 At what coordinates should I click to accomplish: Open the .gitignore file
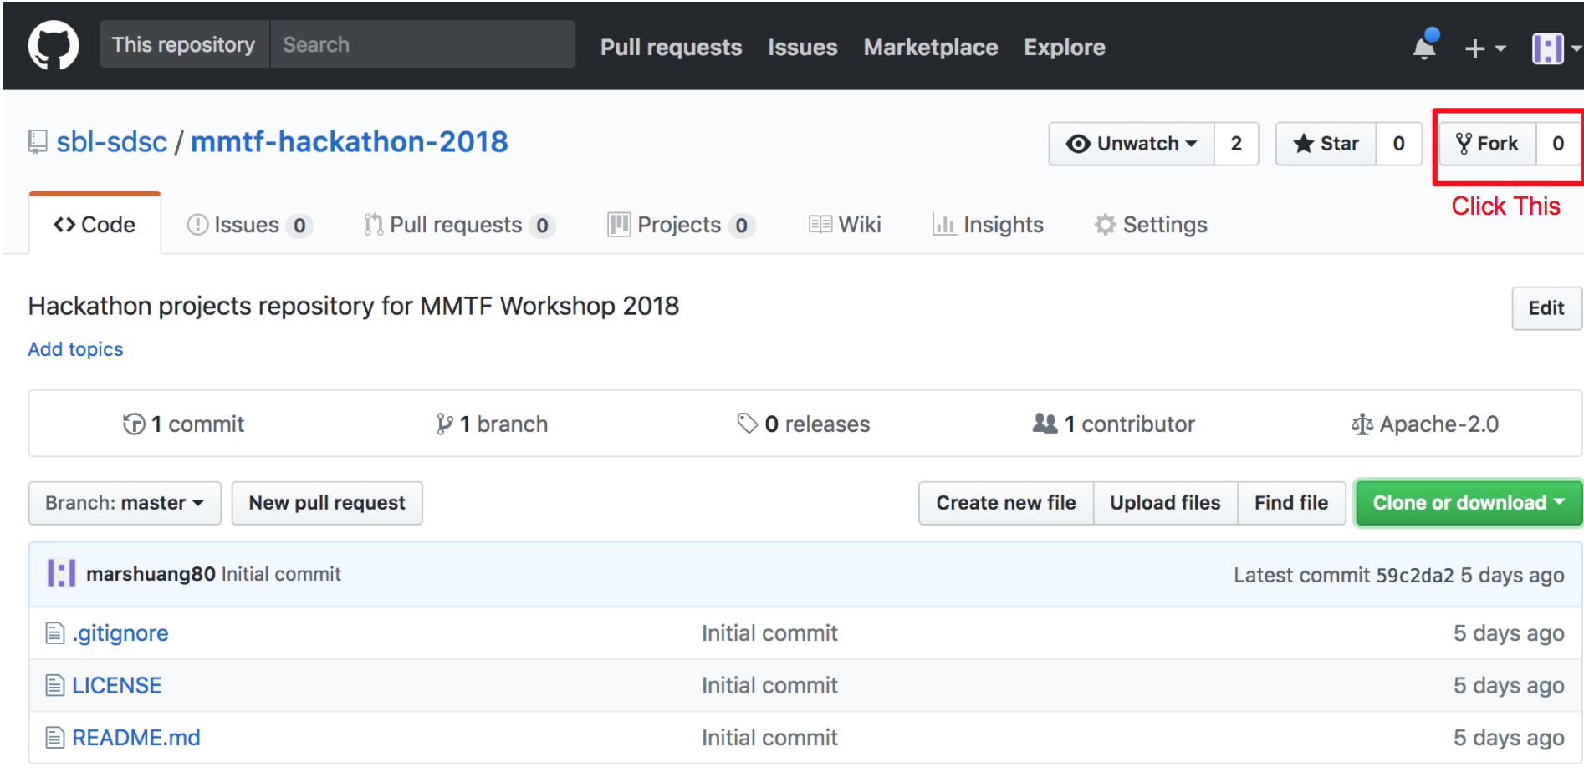pos(120,633)
